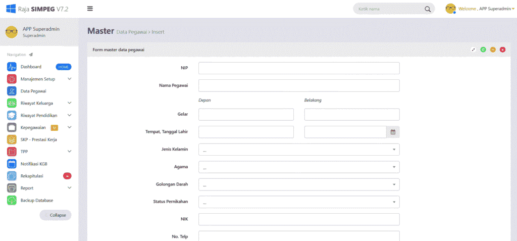517x241 pixels.
Task: Open the Jenis Kelamin dropdown
Action: 299,150
